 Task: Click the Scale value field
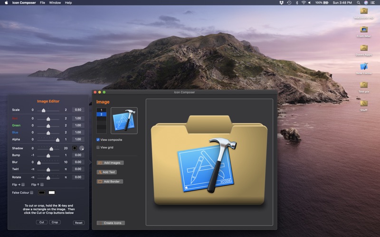pyautogui.click(x=78, y=110)
